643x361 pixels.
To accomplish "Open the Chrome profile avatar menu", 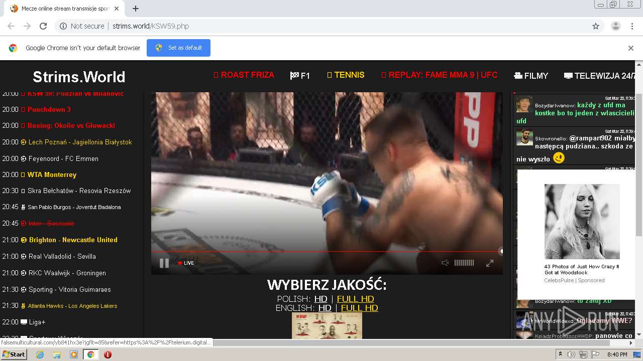I will [x=615, y=26].
